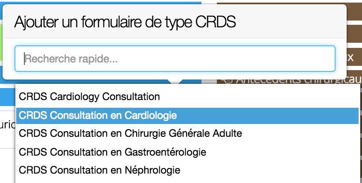Image resolution: width=362 pixels, height=183 pixels.
Task: Click the blue header bar behind the popover top
Action: 102,2
